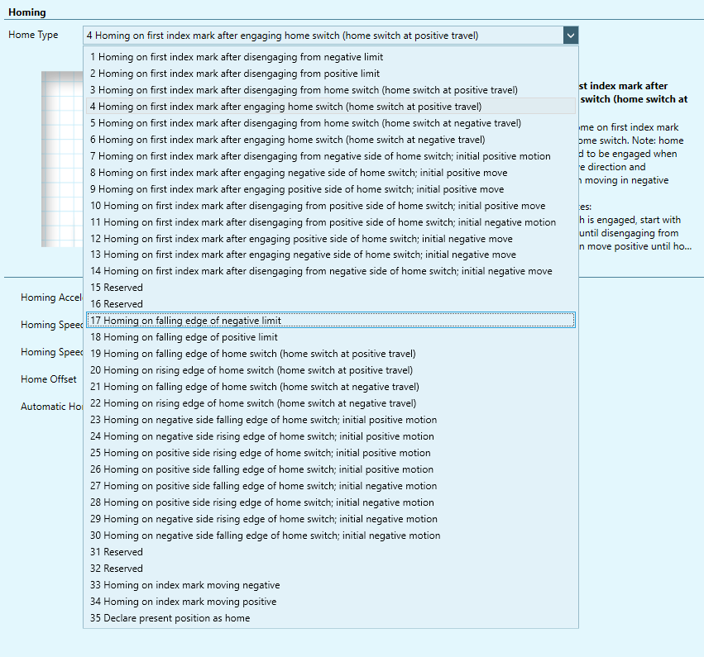Choose option 11 homing type

330,222
